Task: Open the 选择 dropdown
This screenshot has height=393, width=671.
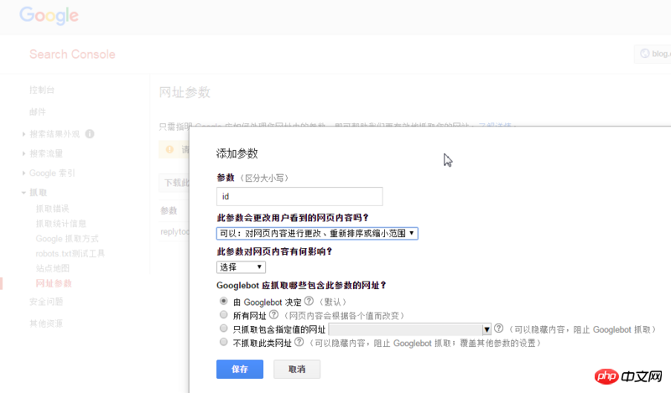Action: click(241, 267)
